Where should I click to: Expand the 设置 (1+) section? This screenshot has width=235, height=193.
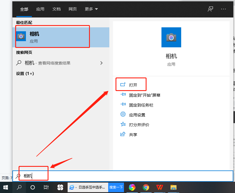[x=24, y=74]
